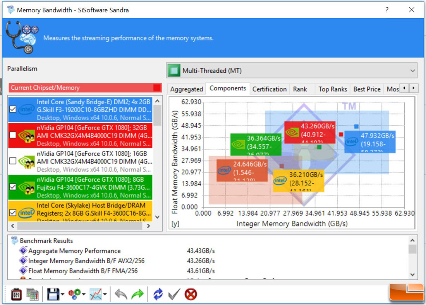The height and width of the screenshot is (305, 426).
Task: Click the line chart options icon
Action: (x=96, y=295)
